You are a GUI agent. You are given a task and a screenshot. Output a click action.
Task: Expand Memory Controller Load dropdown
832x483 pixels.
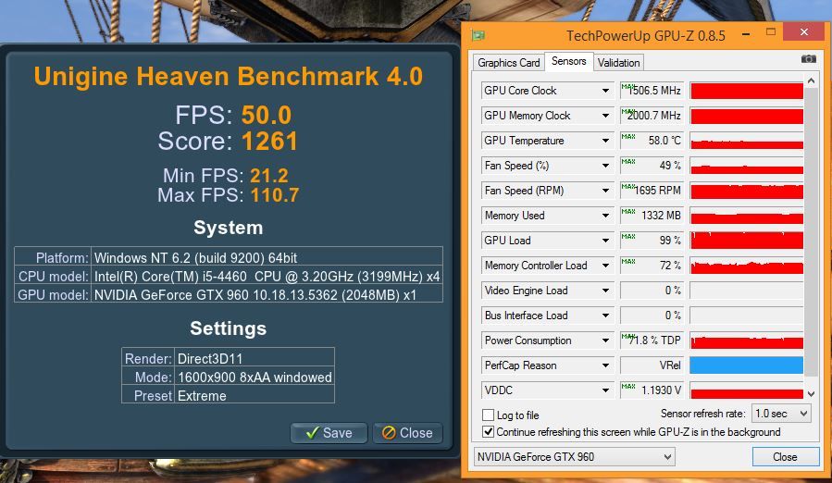[x=605, y=266]
